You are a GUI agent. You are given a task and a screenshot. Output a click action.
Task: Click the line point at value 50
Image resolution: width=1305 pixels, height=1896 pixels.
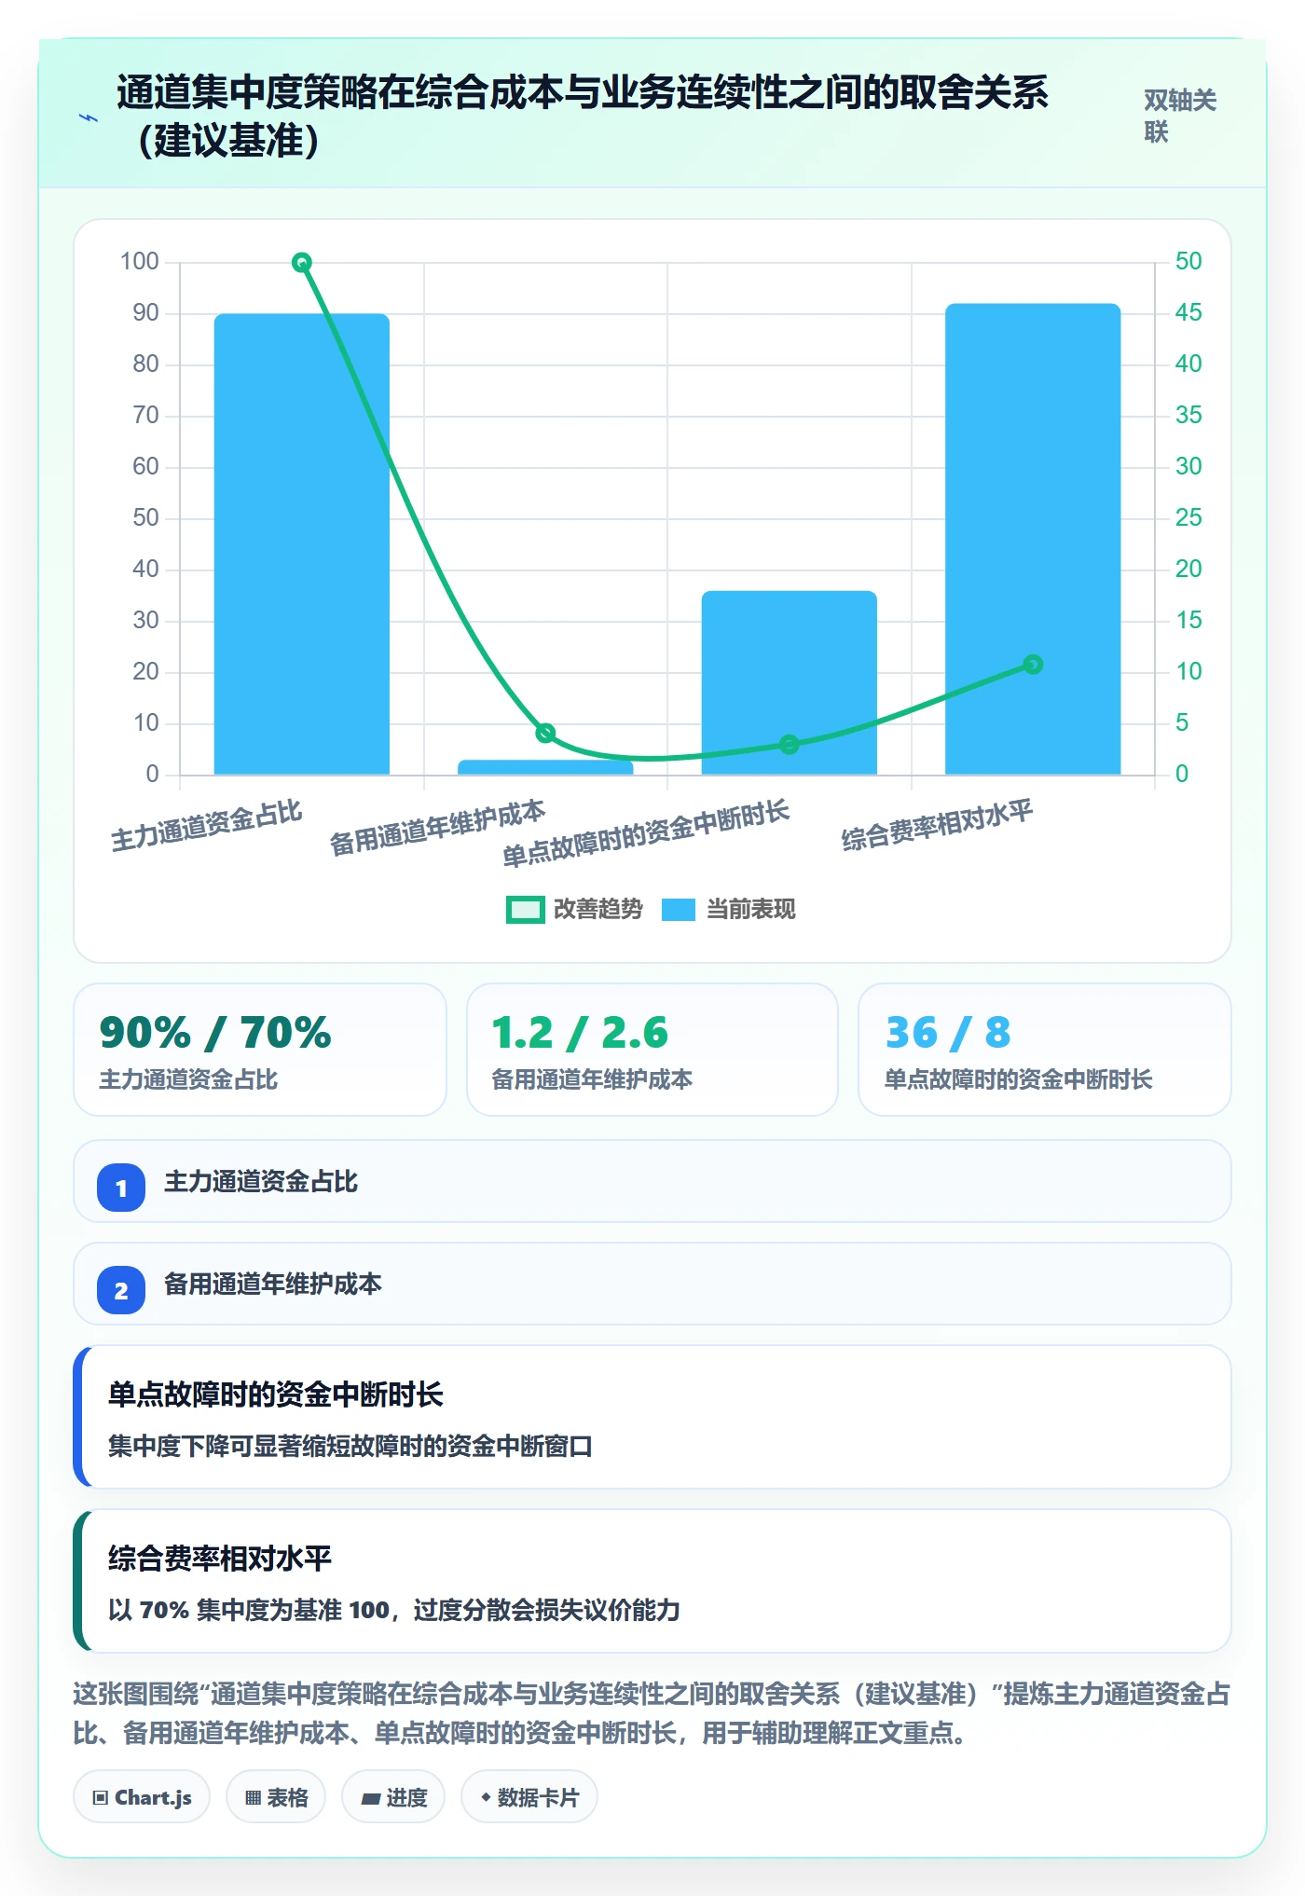[x=302, y=263]
